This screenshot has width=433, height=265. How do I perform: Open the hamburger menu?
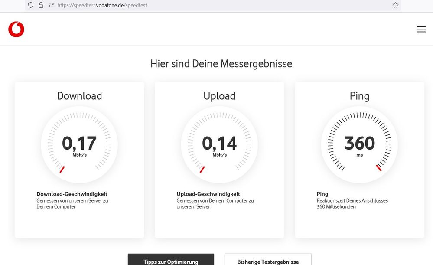point(421,29)
